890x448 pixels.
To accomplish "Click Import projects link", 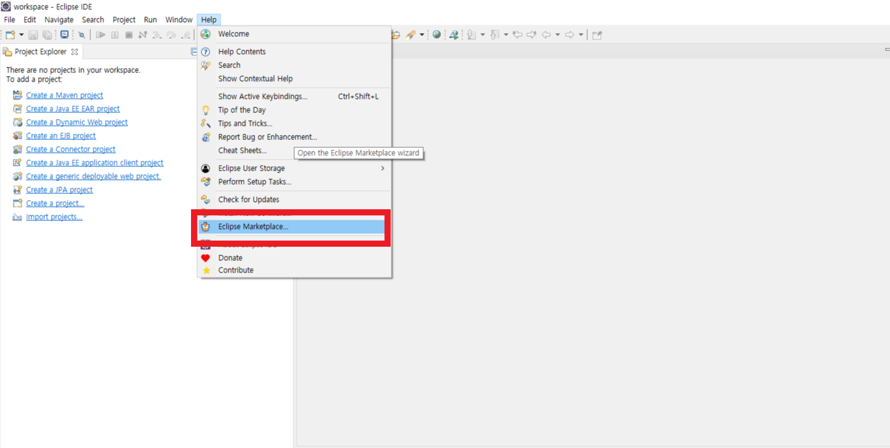I will (54, 217).
